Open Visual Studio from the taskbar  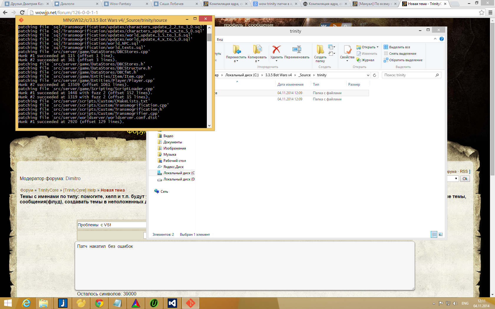pos(172,303)
